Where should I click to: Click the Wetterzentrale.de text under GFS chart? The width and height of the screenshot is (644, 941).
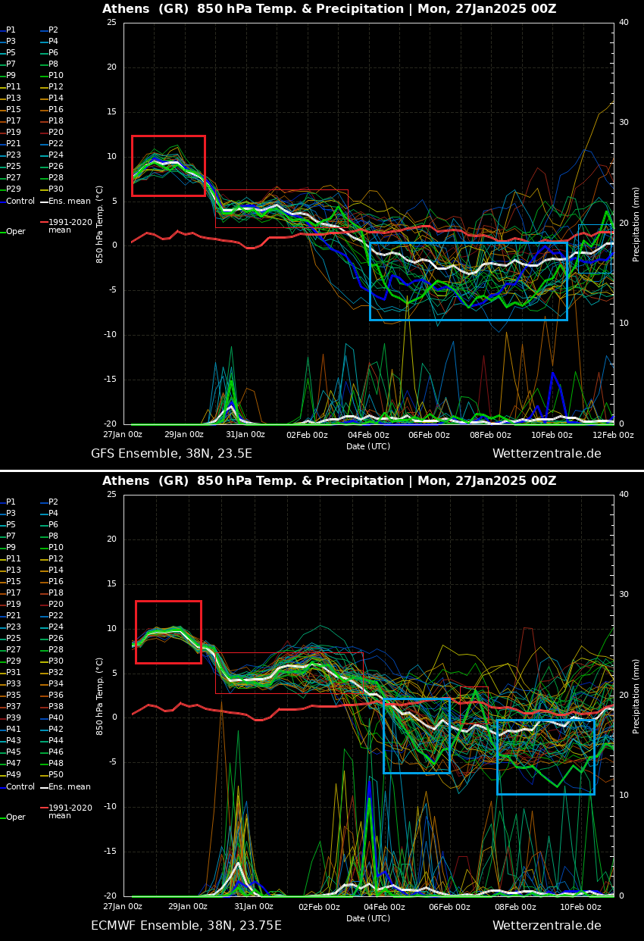click(546, 454)
